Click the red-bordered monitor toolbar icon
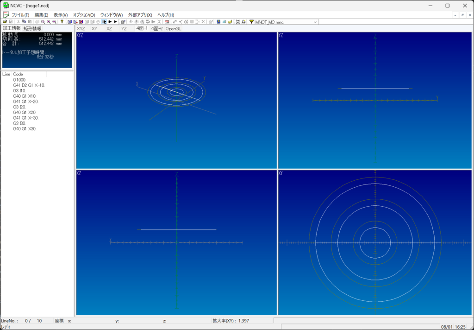 167,22
